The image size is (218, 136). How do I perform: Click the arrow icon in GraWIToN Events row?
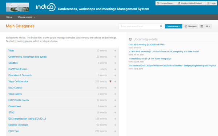[x=115, y=69]
